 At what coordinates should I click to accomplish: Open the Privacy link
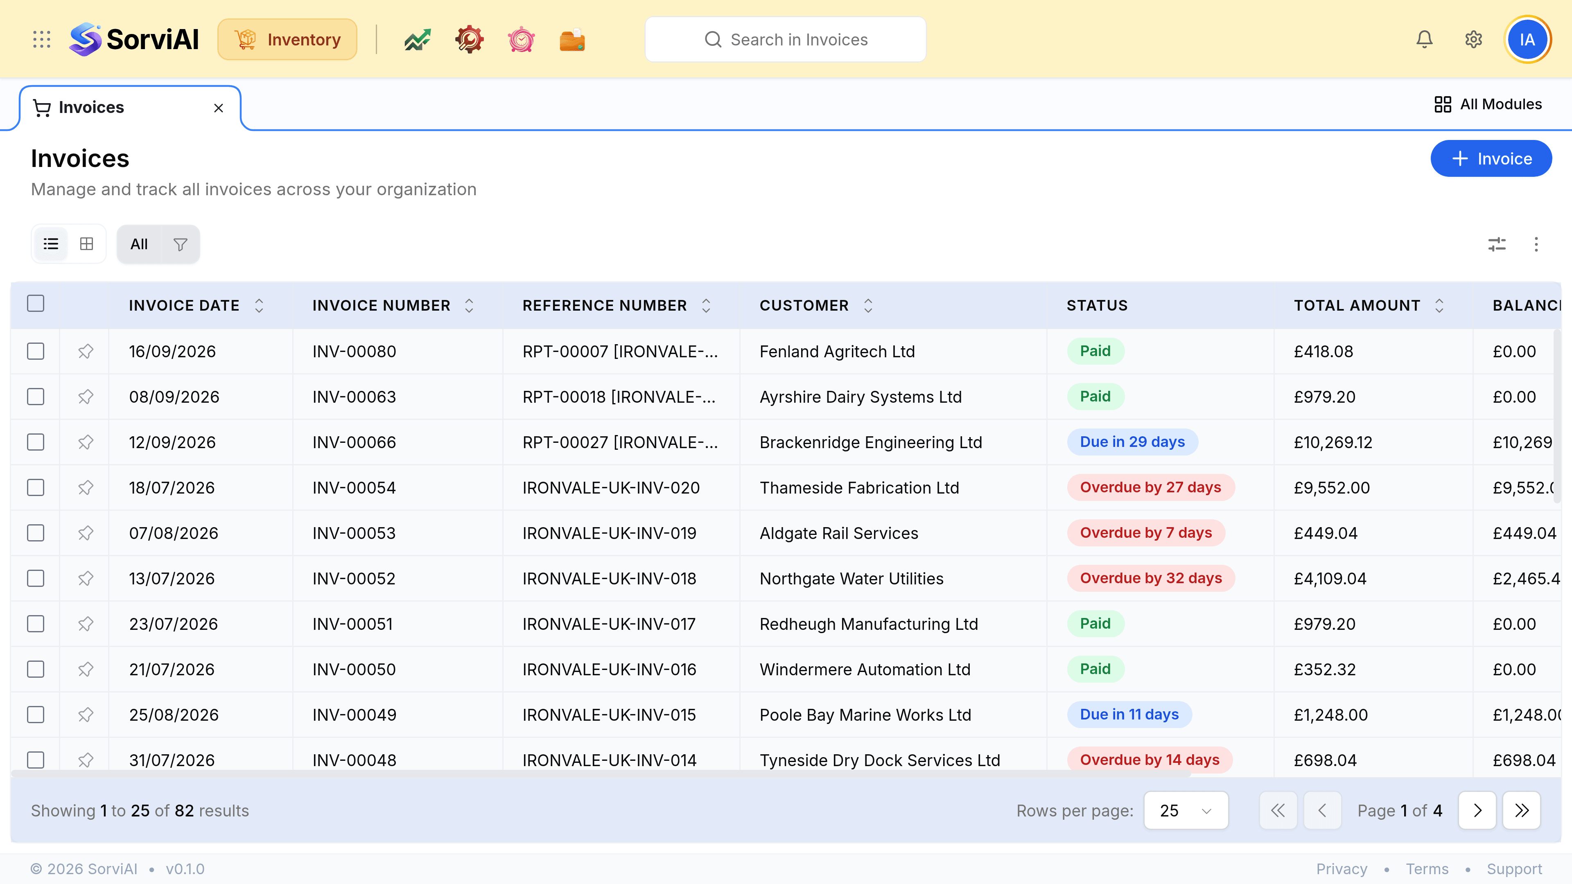tap(1342, 869)
